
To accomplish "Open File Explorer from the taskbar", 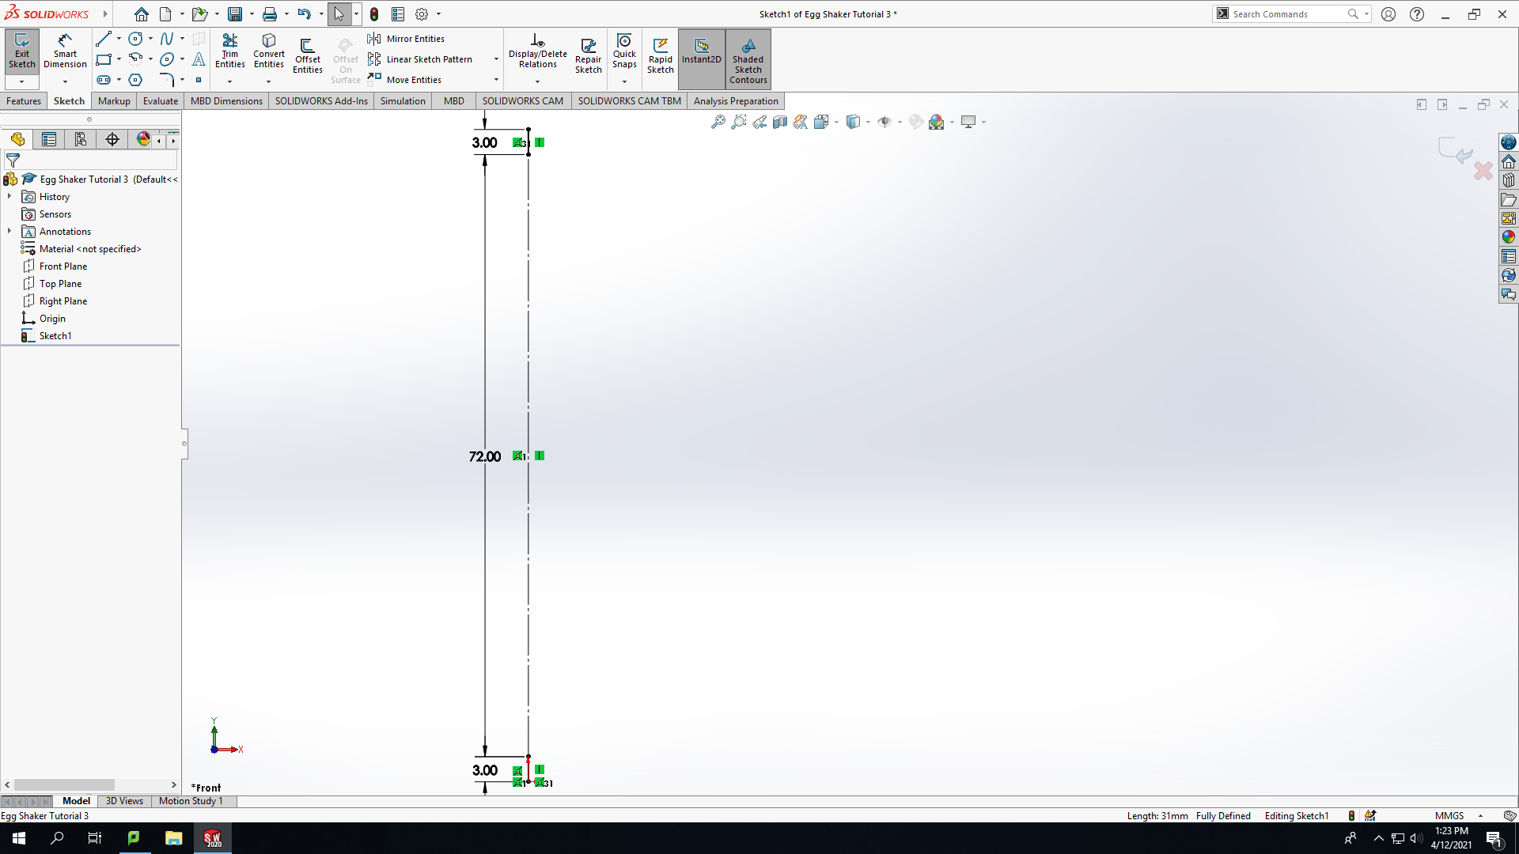I will (174, 838).
